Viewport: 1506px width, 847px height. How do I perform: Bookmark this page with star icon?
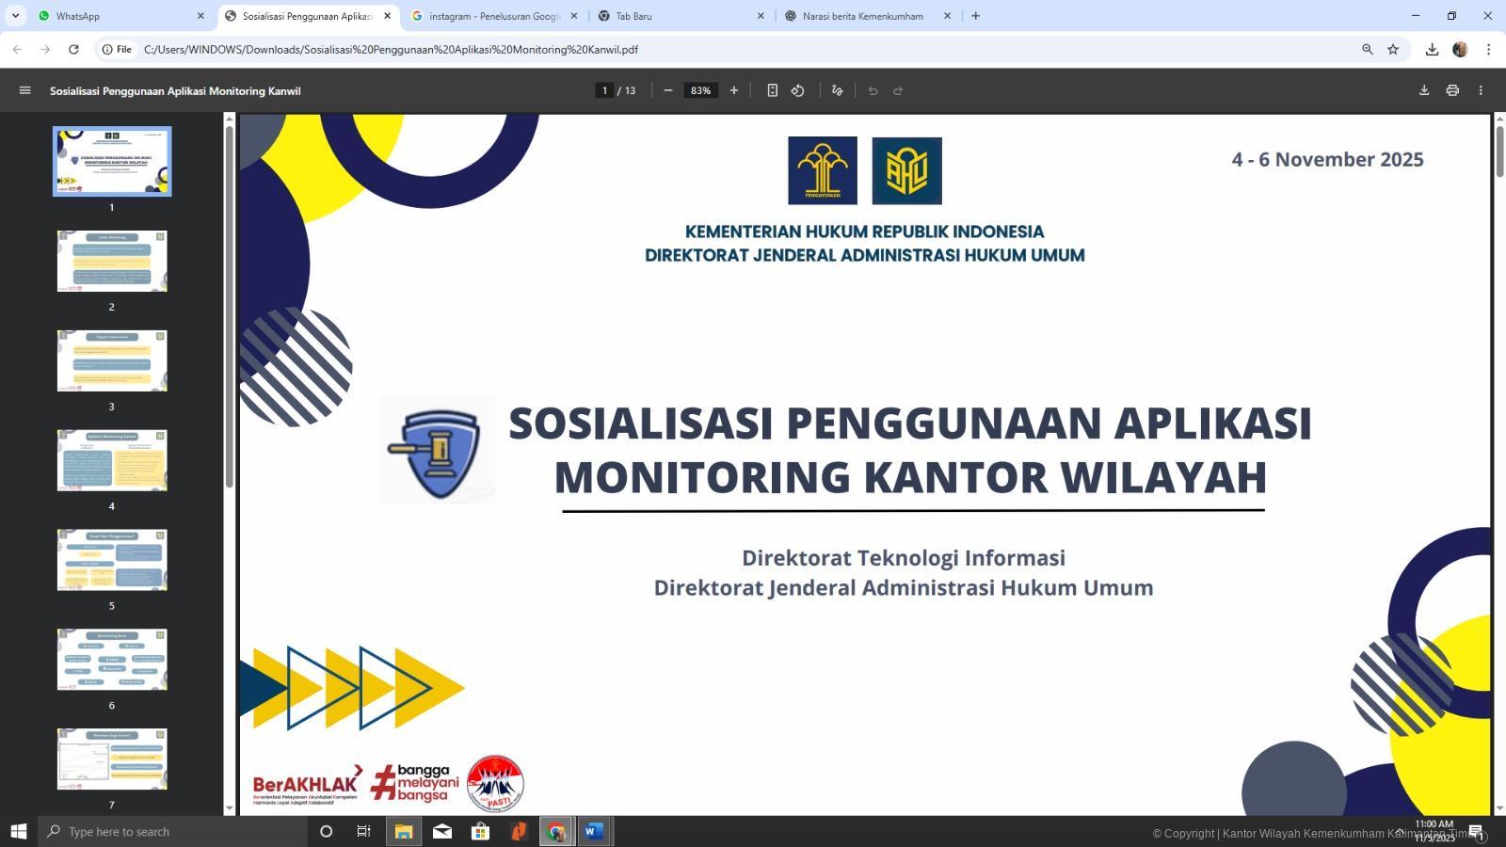pyautogui.click(x=1393, y=49)
